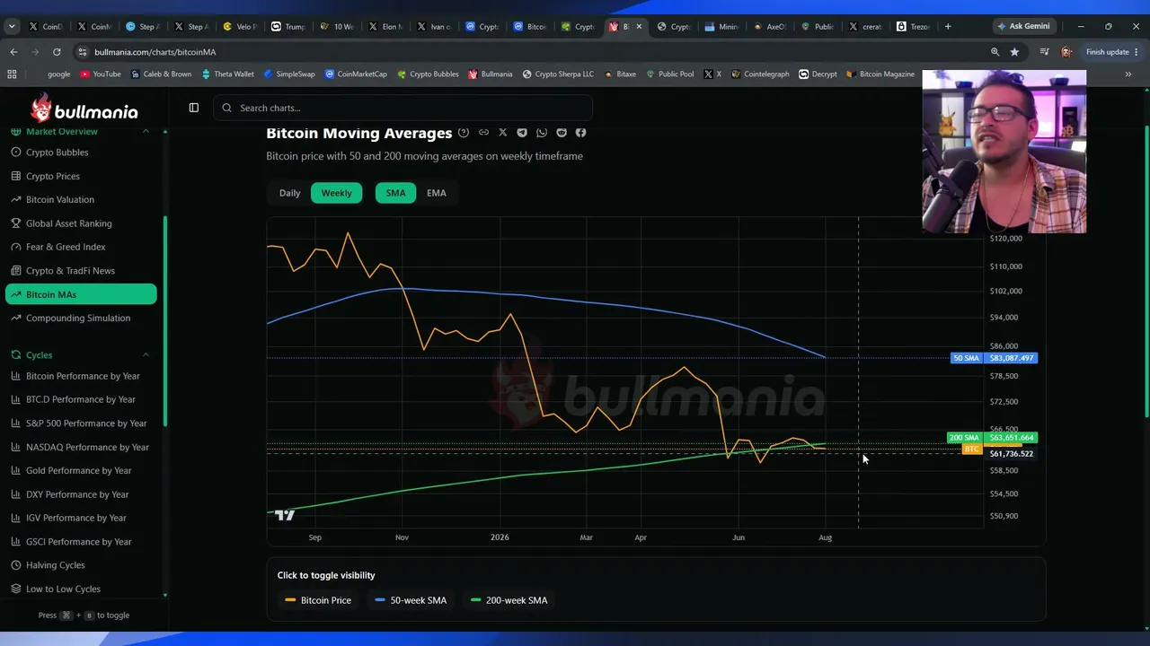Click the 200 SMA price label
The image size is (1150, 646).
992,438
